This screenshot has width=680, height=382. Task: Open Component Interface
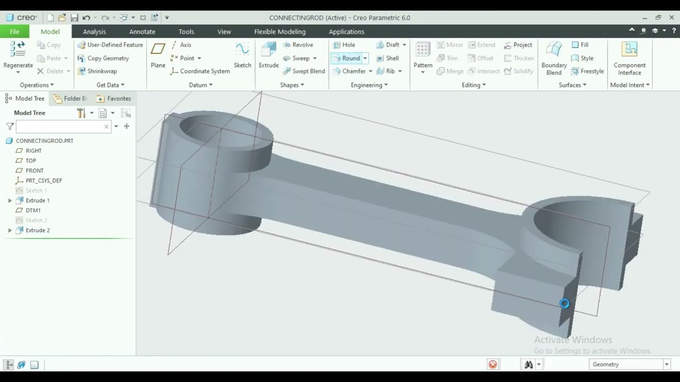(630, 58)
